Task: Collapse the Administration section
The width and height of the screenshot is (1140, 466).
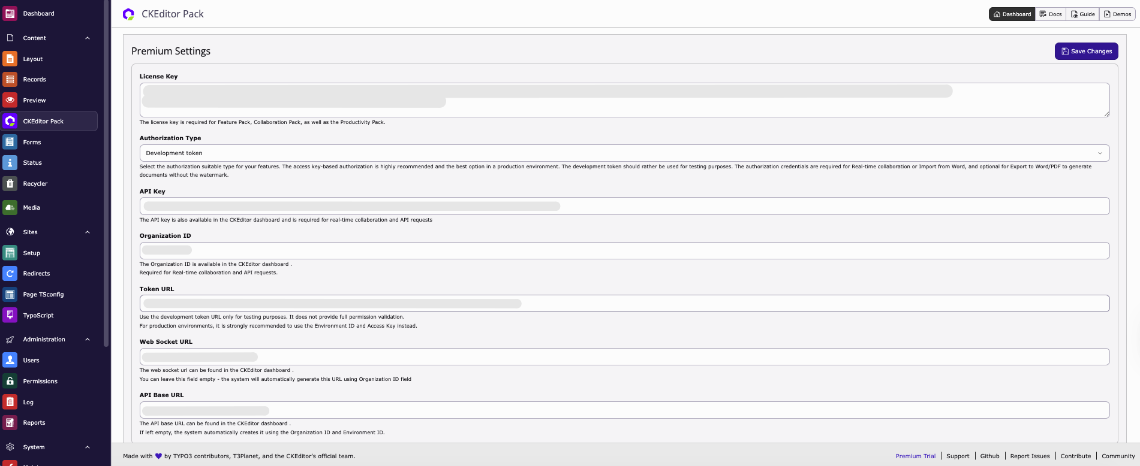Action: 88,339
